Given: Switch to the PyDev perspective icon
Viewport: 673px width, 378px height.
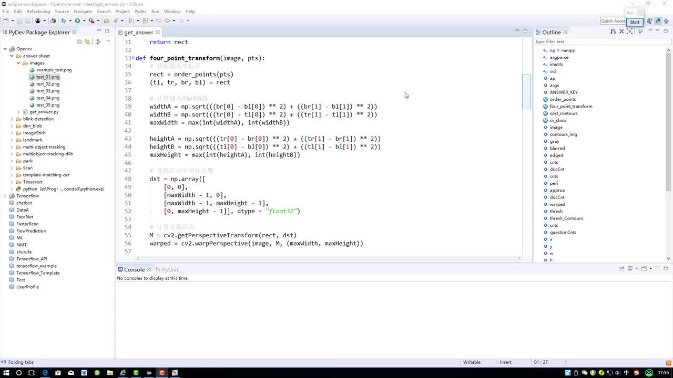Looking at the screenshot, I should pos(658,21).
